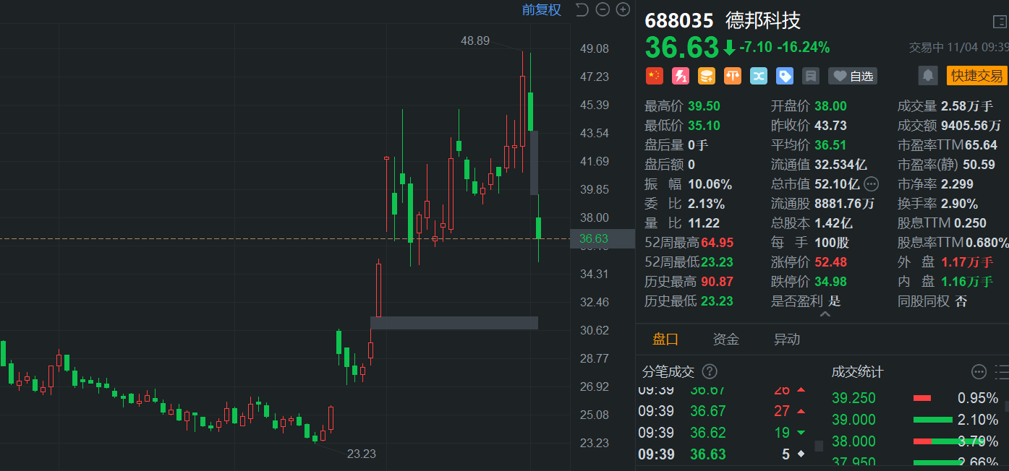The width and height of the screenshot is (1009, 471).
Task: Click the 最高价 39.50 value
Action: (704, 106)
